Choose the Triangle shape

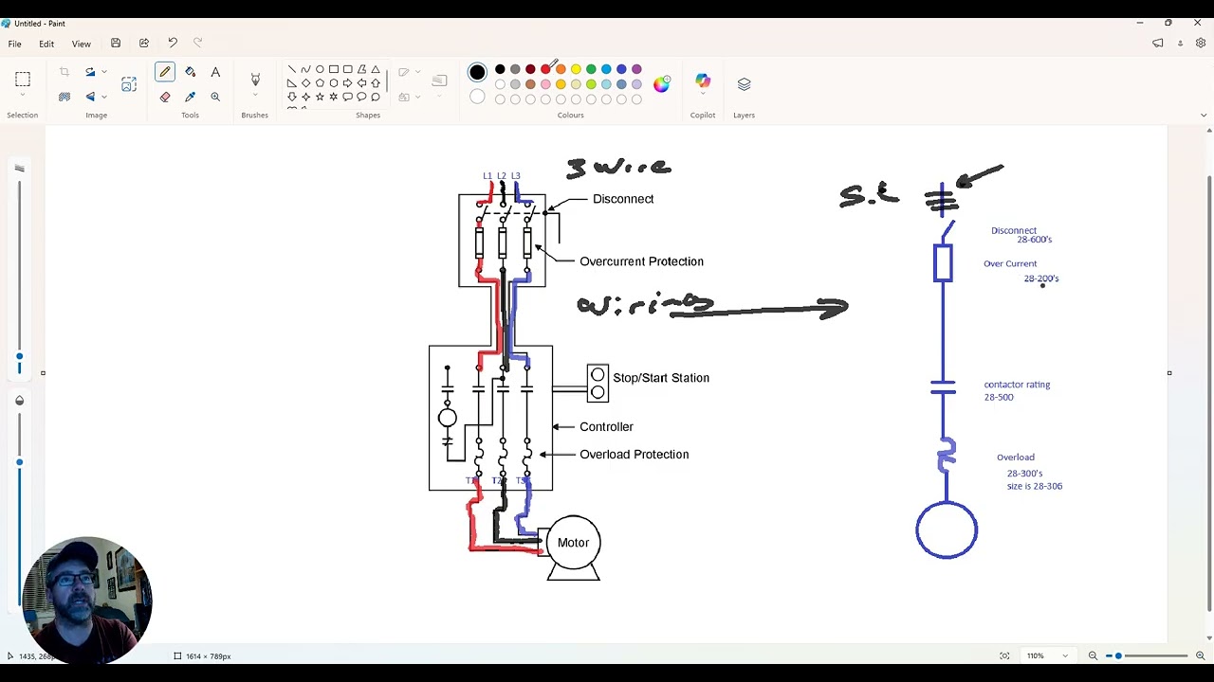coord(376,69)
